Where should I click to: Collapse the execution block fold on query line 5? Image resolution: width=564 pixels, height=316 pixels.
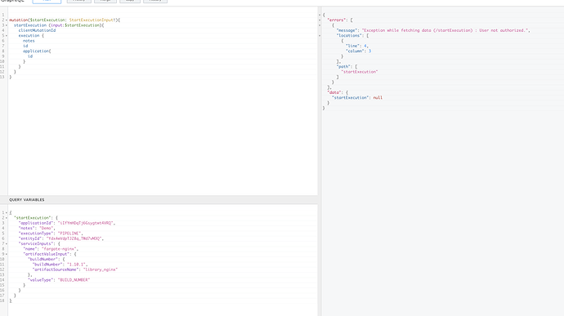tap(6, 36)
